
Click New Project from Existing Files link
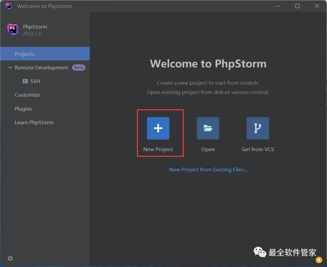pyautogui.click(x=208, y=169)
